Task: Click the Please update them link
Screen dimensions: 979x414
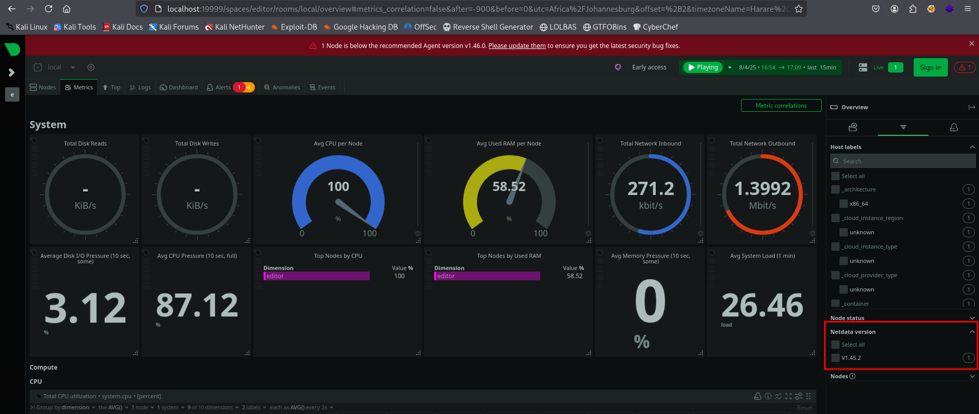Action: [x=517, y=46]
